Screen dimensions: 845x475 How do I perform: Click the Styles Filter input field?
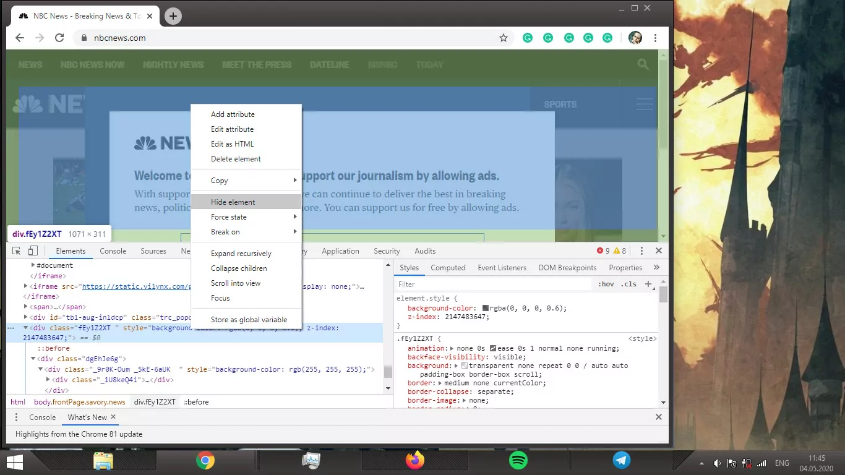pyautogui.click(x=494, y=285)
